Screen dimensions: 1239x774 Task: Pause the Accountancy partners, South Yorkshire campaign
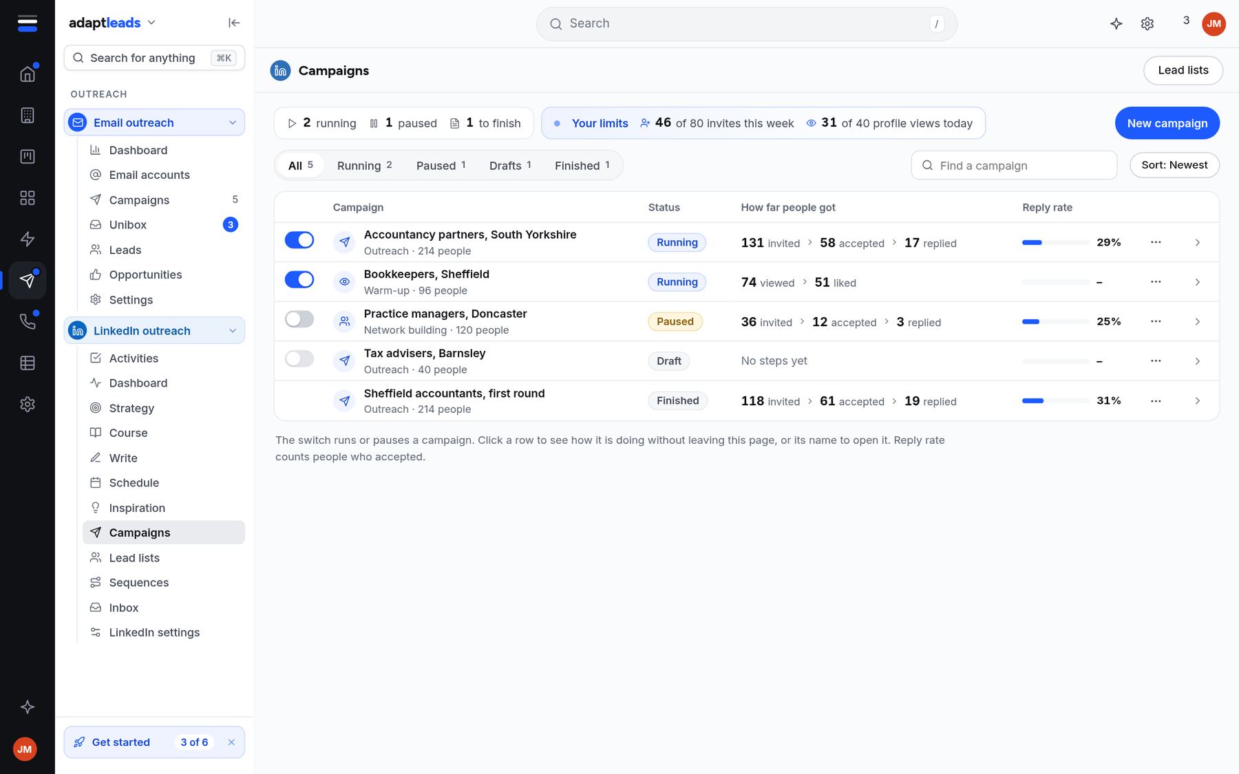point(299,240)
